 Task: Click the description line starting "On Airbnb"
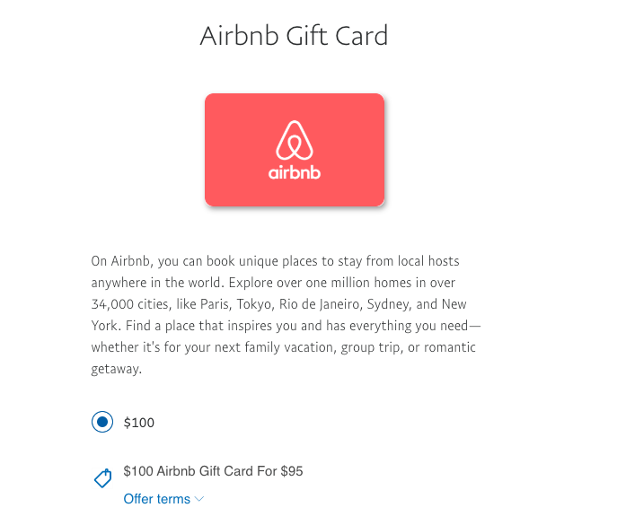(x=275, y=261)
